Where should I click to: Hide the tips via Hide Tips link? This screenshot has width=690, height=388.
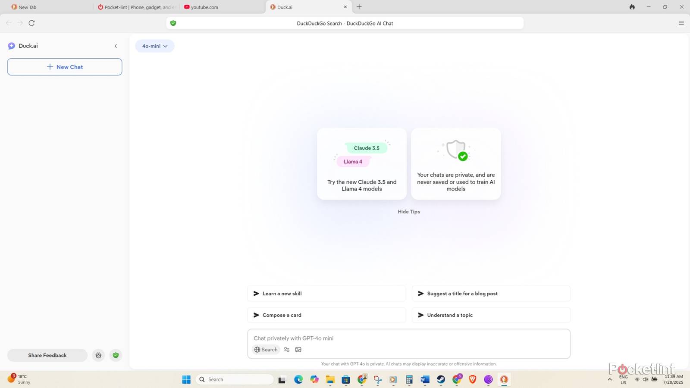pyautogui.click(x=409, y=212)
